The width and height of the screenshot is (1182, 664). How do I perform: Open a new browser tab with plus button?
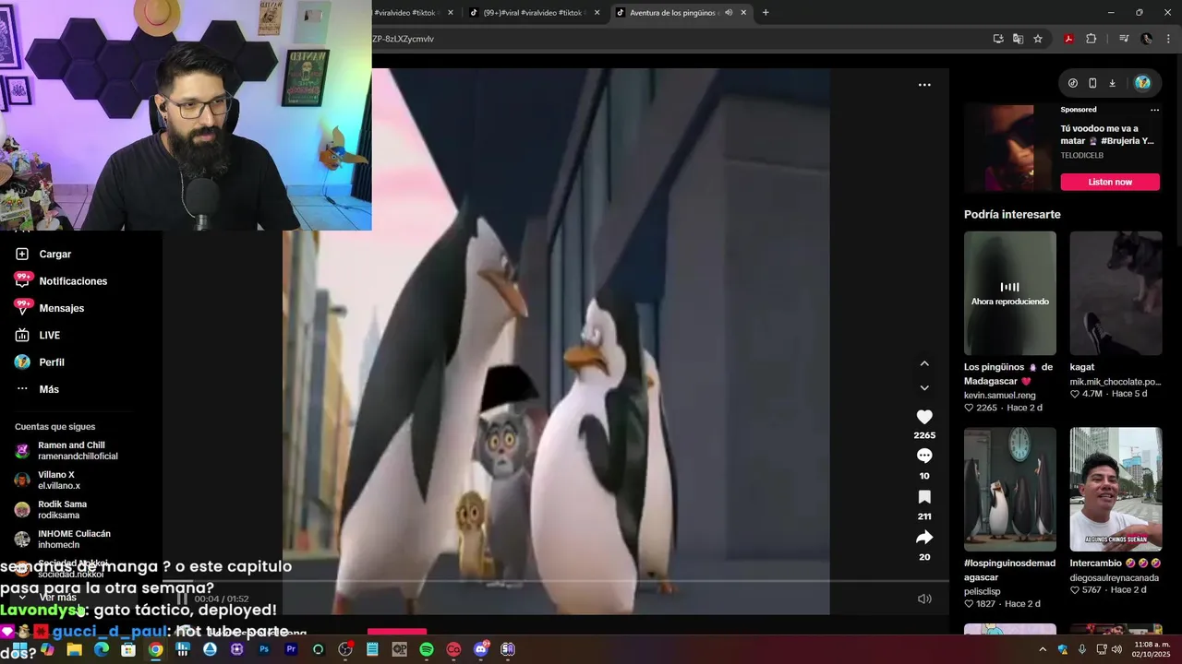click(766, 13)
